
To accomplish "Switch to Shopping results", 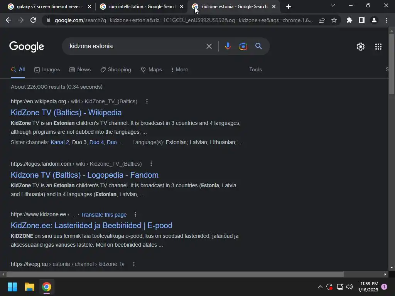I will (x=116, y=70).
